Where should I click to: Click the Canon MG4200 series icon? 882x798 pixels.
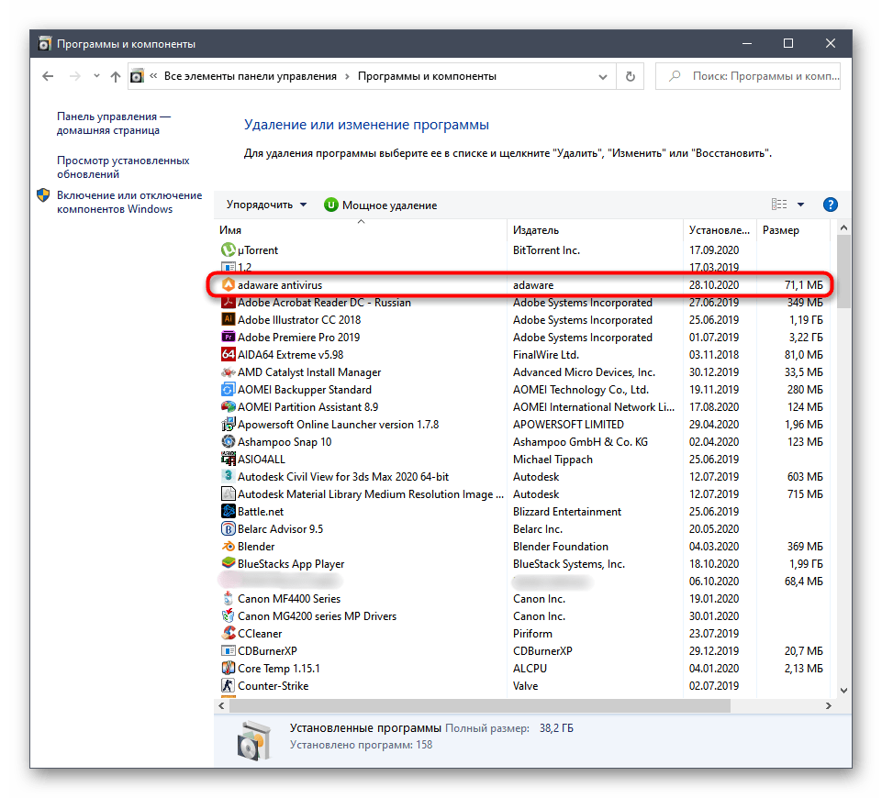pos(228,615)
